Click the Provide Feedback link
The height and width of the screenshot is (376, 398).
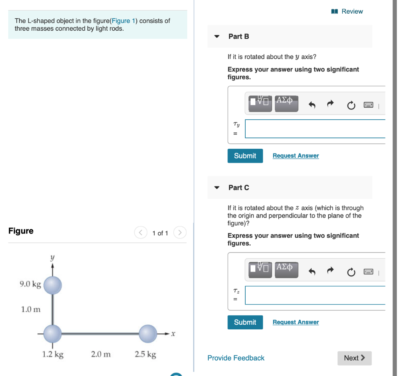(236, 358)
